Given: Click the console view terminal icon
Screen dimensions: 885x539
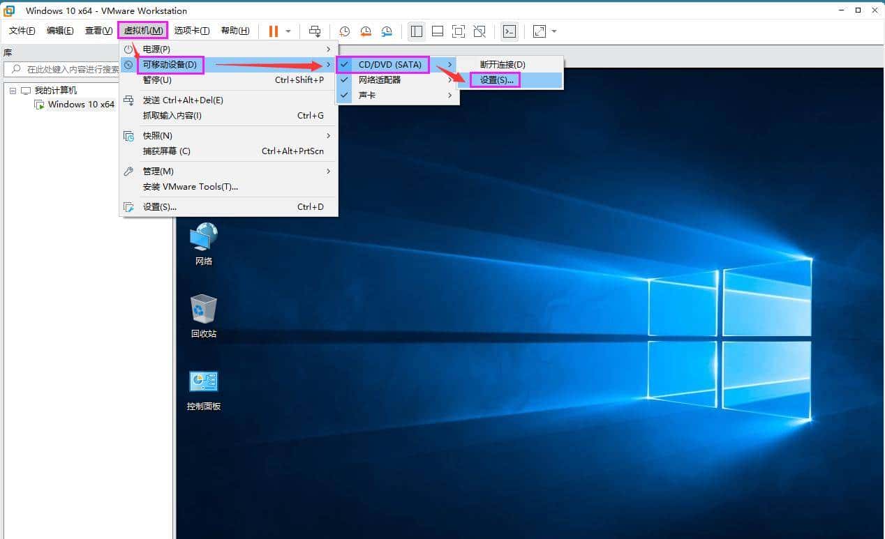Looking at the screenshot, I should point(510,31).
